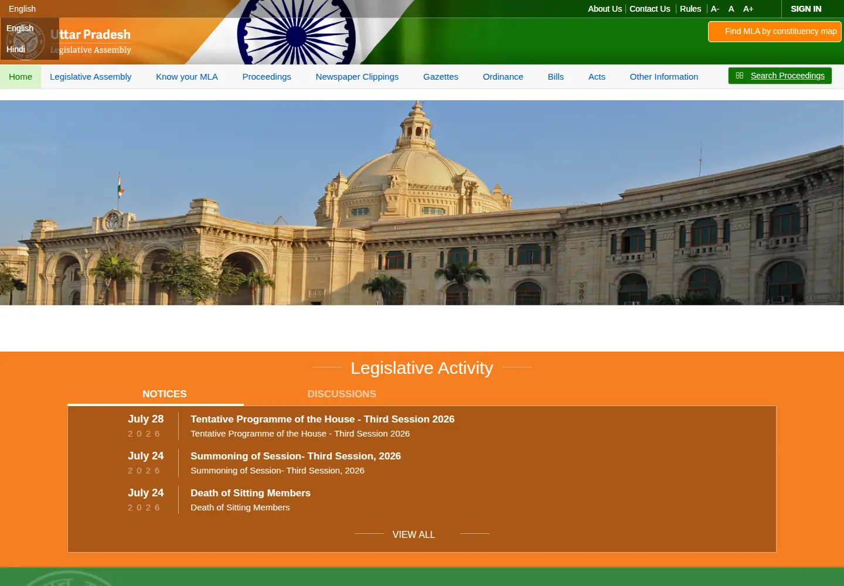Open the English language dropdown
844x586 pixels.
pyautogui.click(x=22, y=9)
